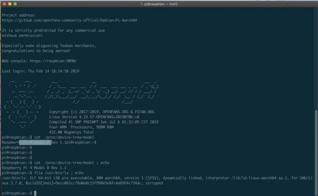Open the Web console URL https://raspbian:9090/

(x=53, y=61)
